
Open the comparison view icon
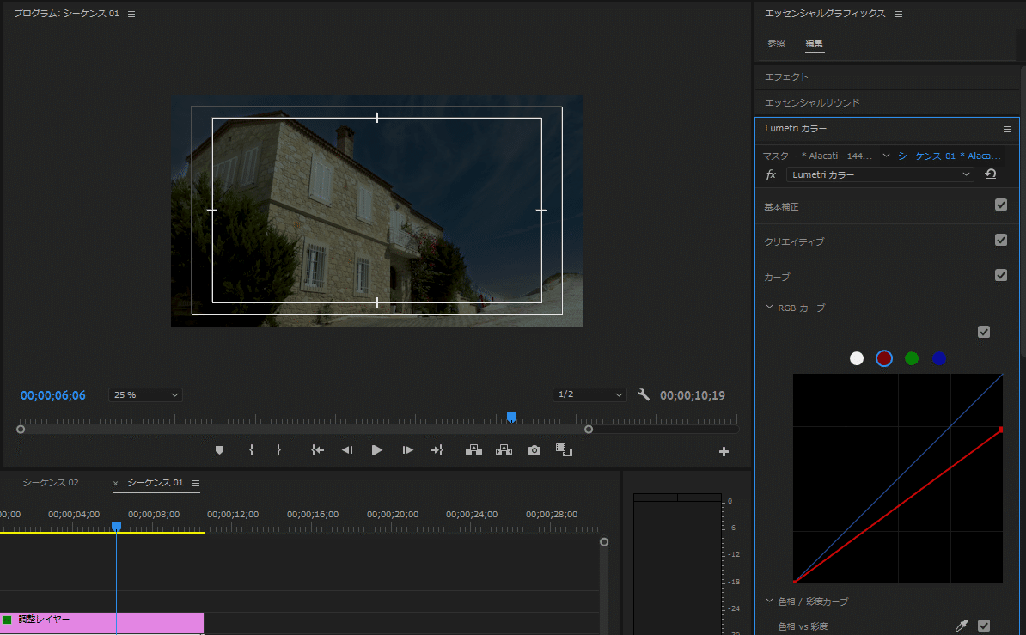pyautogui.click(x=564, y=450)
